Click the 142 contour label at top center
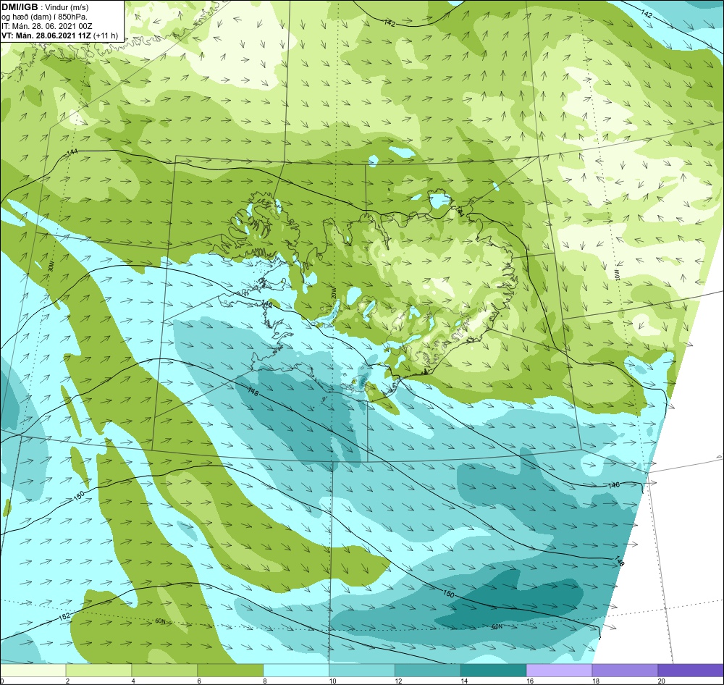The width and height of the screenshot is (724, 685). coord(390,23)
